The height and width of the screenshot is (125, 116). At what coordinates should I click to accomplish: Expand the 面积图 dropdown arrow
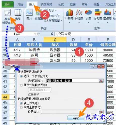click(x=107, y=22)
